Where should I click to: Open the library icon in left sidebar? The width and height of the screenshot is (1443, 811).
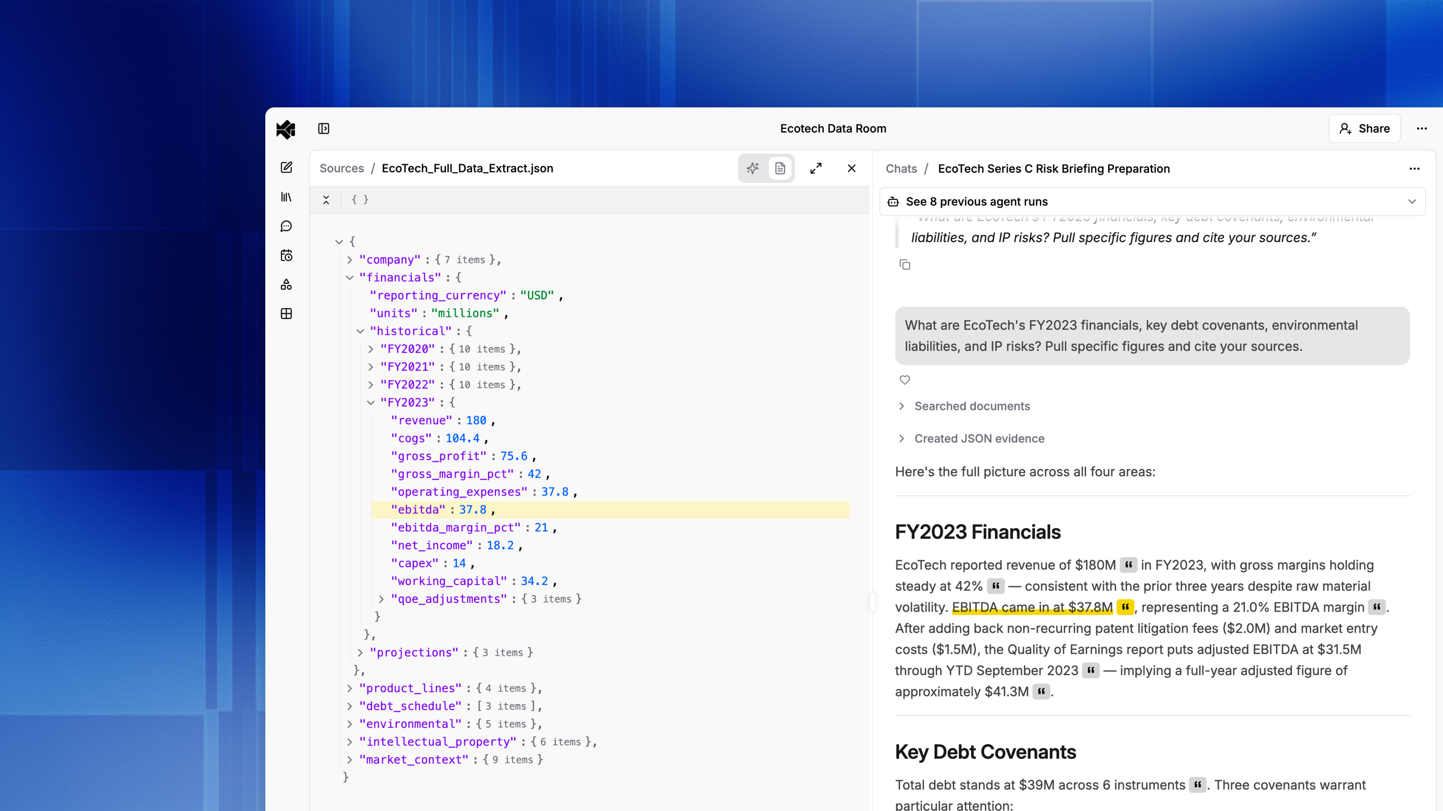point(286,197)
